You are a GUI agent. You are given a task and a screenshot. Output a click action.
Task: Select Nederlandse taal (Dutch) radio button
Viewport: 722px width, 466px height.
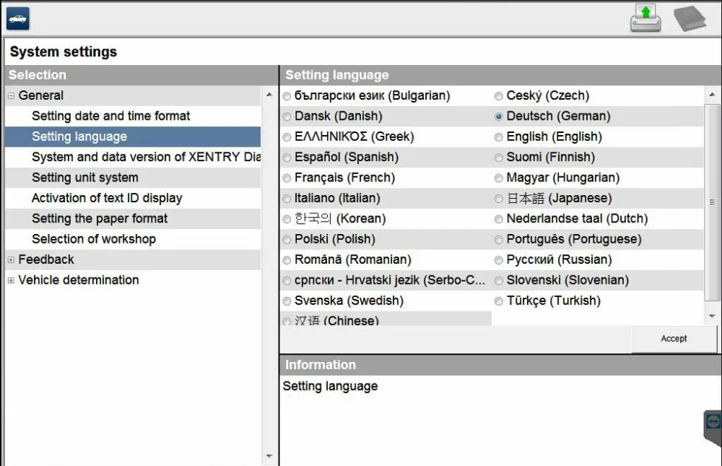click(x=499, y=219)
